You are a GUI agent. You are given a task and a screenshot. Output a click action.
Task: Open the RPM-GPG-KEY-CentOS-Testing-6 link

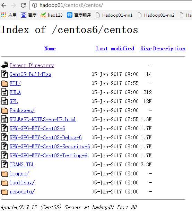(49, 156)
